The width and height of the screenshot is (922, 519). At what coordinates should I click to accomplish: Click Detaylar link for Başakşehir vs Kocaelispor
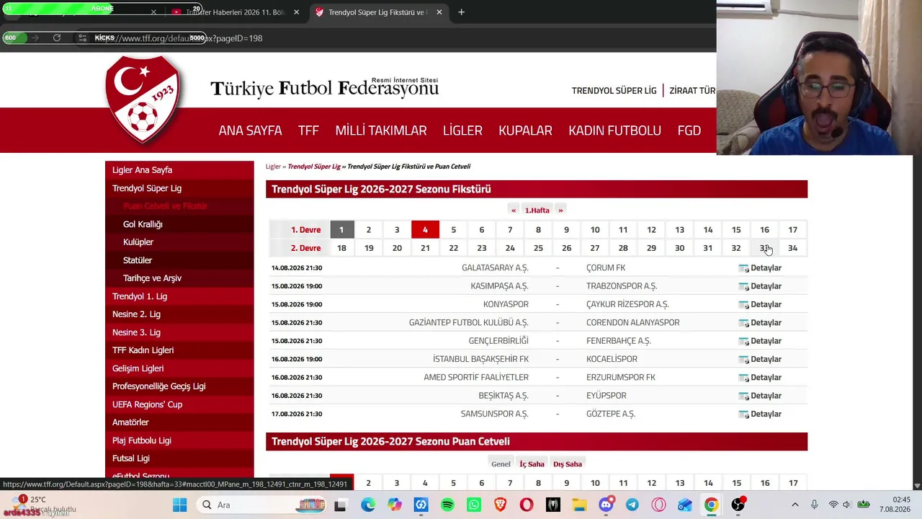(x=766, y=359)
